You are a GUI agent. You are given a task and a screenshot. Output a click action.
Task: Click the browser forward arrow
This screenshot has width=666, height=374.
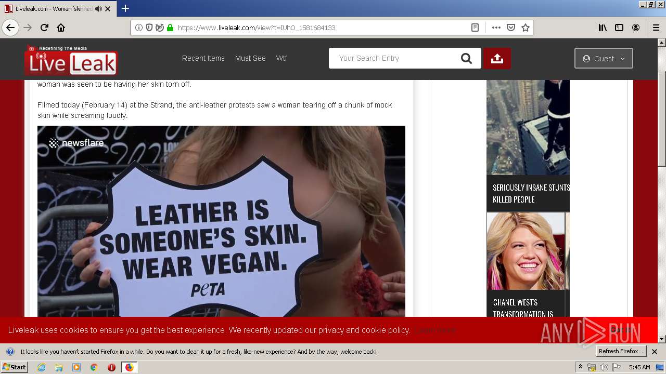click(x=28, y=28)
